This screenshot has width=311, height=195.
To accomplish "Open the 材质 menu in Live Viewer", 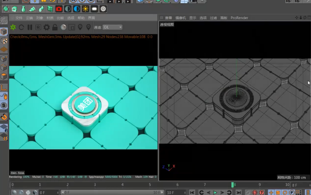I will 50,18.
